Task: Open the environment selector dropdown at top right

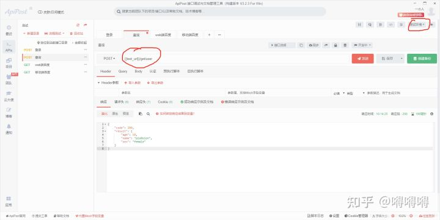Action: click(417, 24)
